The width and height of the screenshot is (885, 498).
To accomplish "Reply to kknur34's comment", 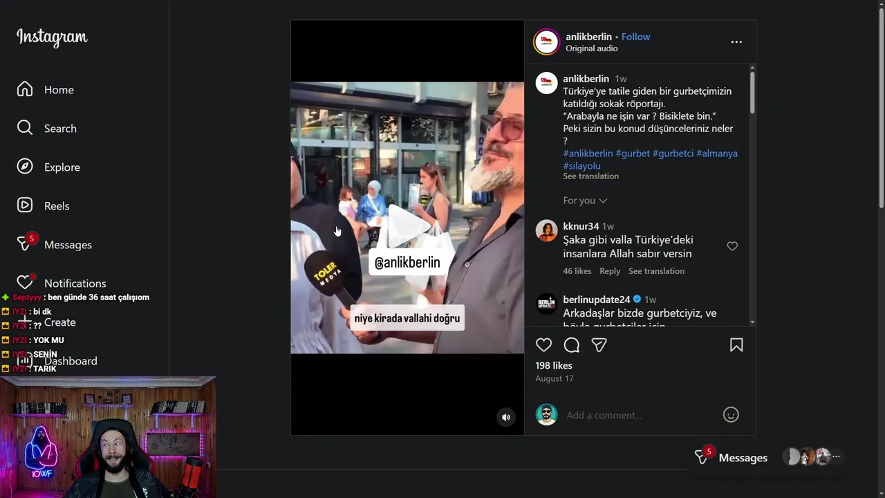I will 610,271.
